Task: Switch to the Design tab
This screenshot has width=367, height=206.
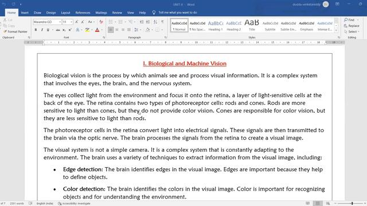Action: coord(51,13)
